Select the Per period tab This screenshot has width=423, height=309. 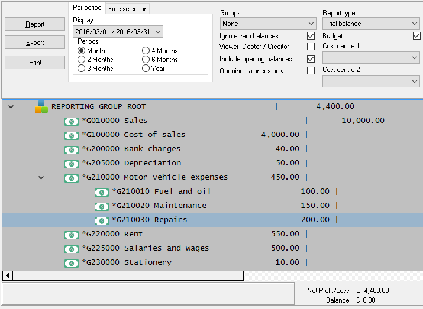tap(87, 8)
